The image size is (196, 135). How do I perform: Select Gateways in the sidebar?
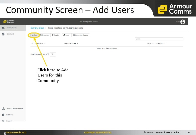[x=13, y=34]
